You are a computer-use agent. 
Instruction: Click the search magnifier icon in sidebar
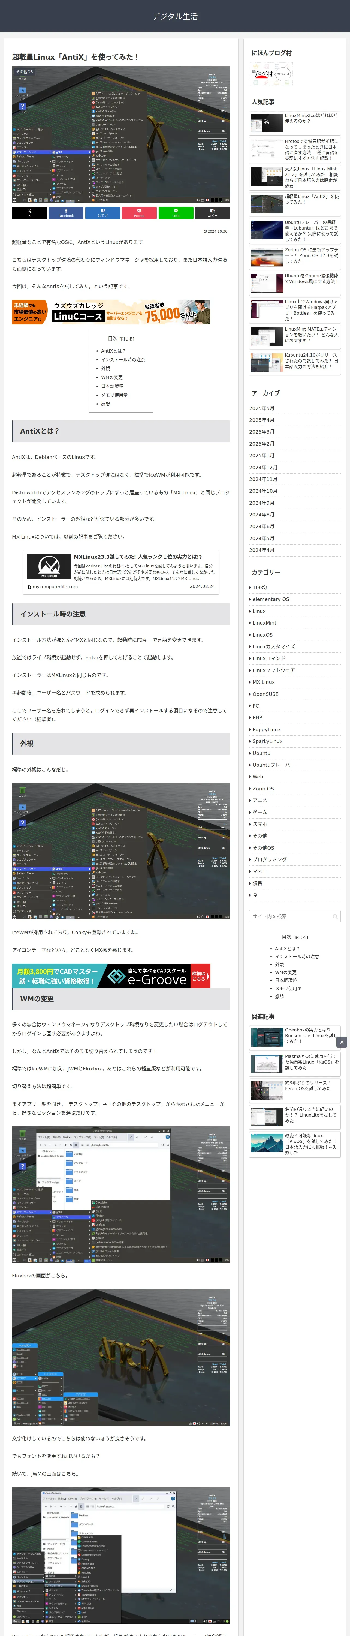335,916
